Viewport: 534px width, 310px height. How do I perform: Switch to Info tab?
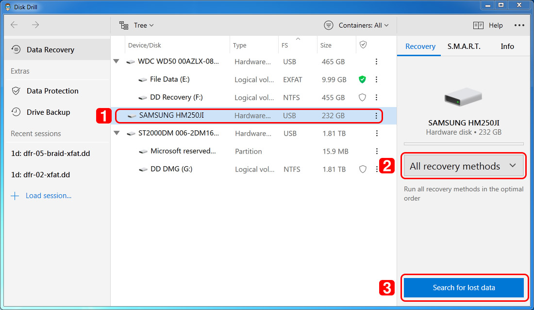point(507,46)
